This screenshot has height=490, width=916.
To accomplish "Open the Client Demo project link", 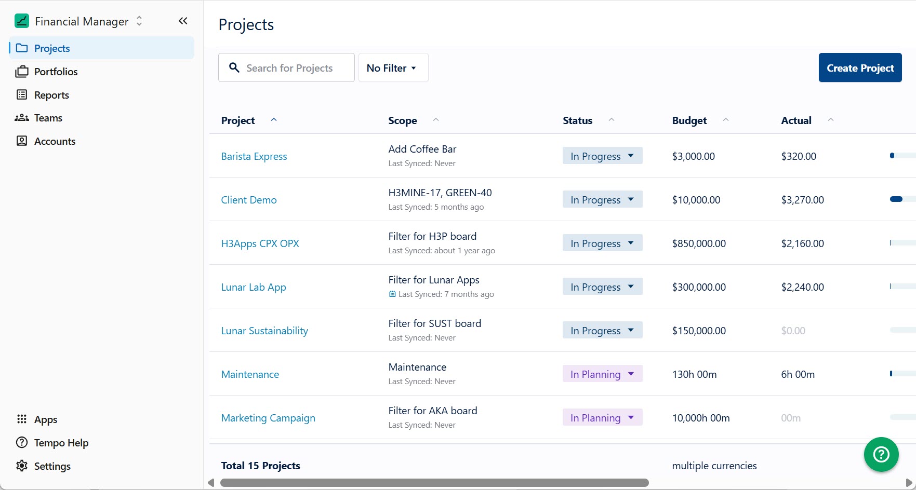I will pyautogui.click(x=249, y=199).
